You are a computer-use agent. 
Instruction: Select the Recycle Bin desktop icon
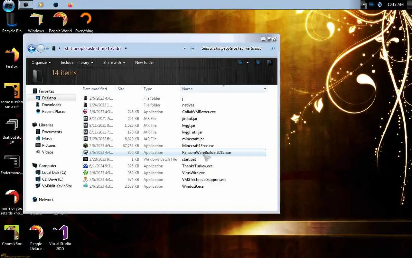12,23
